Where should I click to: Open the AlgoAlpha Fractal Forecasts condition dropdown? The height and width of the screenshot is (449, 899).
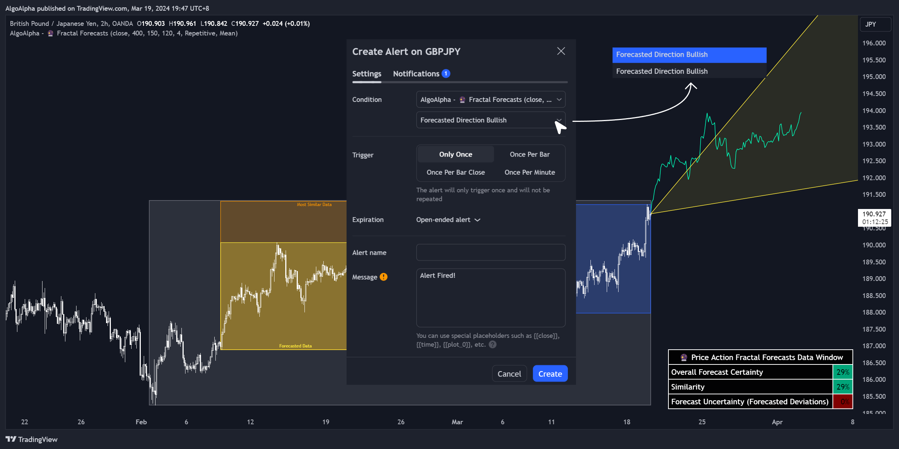coord(491,99)
